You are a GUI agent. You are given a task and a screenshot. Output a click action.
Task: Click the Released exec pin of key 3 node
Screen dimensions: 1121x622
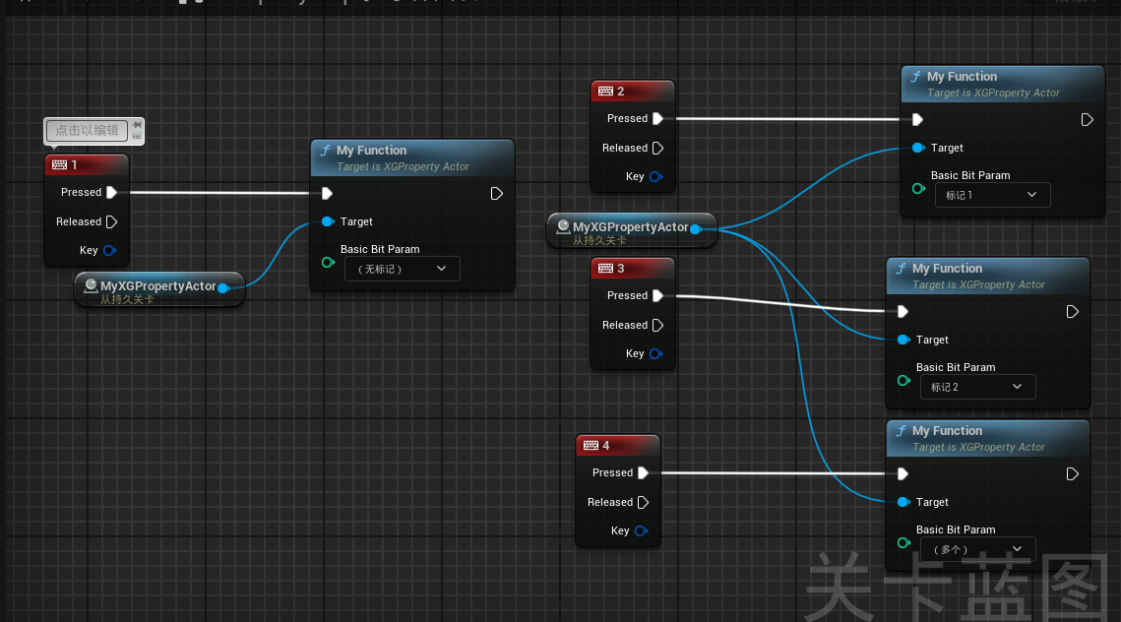[x=657, y=326]
